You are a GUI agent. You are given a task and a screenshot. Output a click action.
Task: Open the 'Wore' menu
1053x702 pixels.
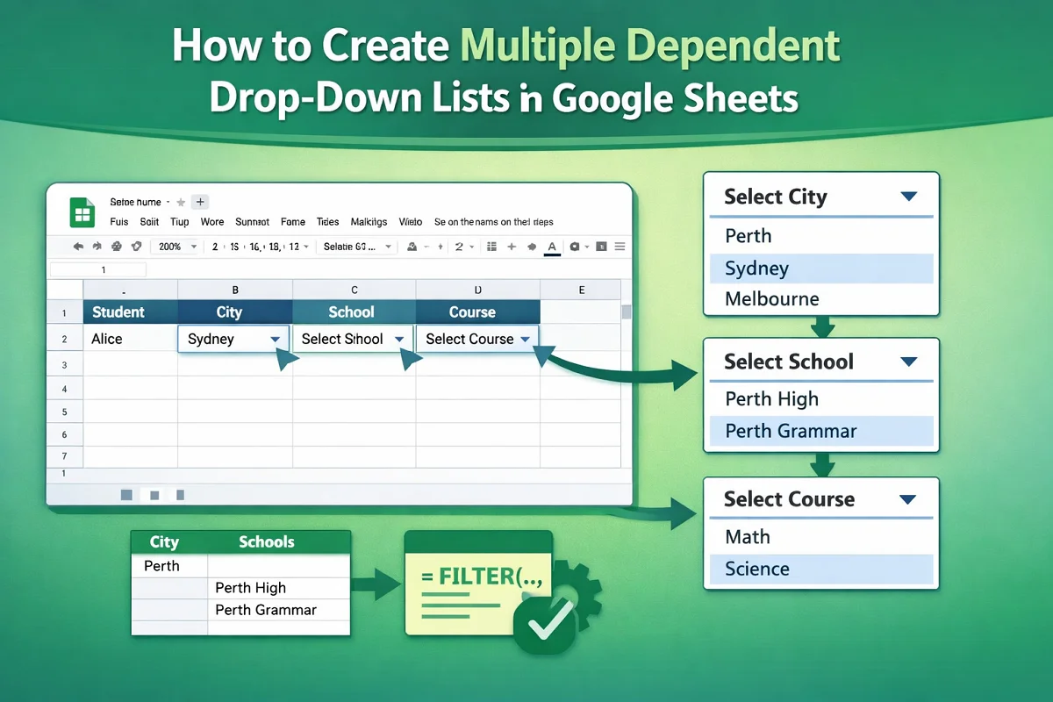pos(212,222)
